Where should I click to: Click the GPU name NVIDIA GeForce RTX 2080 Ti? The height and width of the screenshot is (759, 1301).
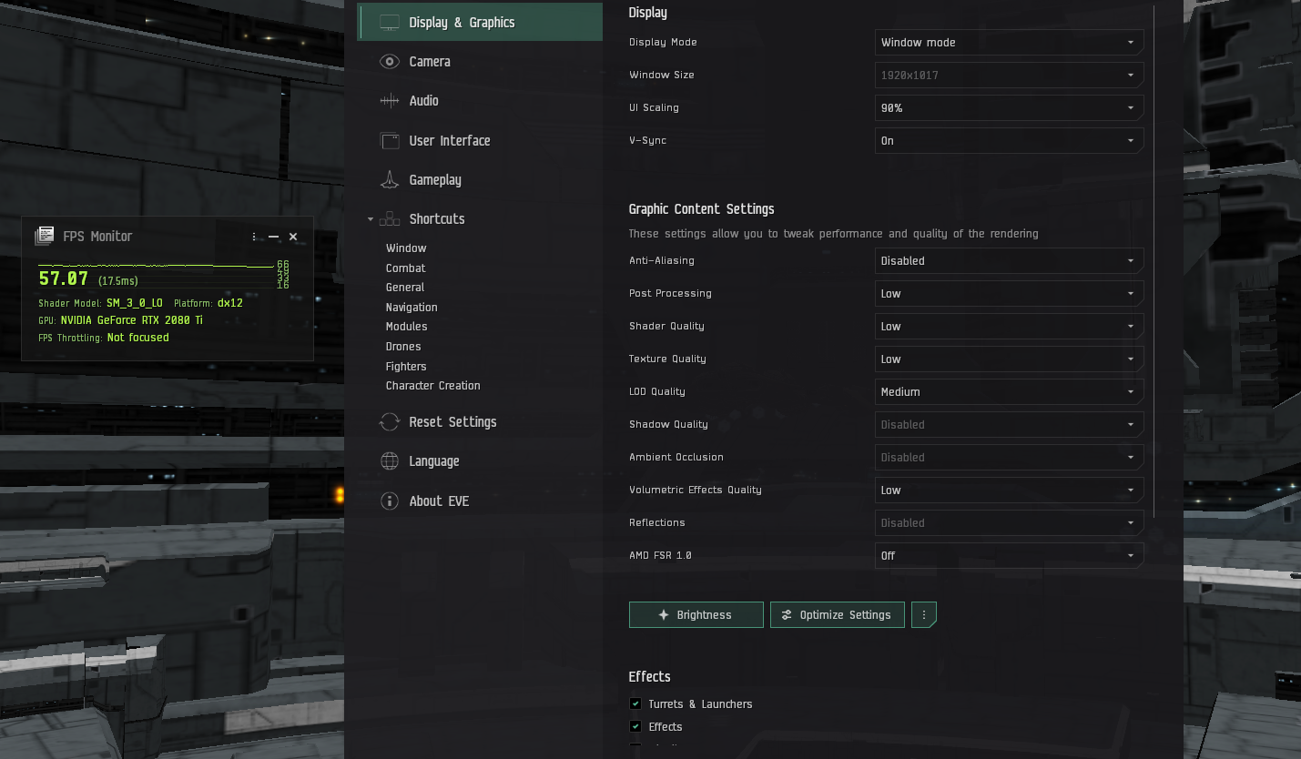pyautogui.click(x=132, y=320)
